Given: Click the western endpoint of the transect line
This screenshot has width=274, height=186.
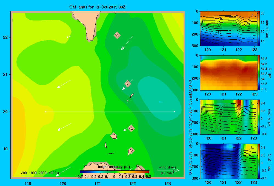Looking at the screenshot, I should coord(45,112).
